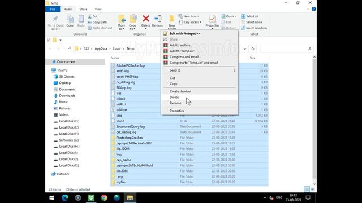The height and width of the screenshot is (203, 362).
Task: Select the myfiles folder row
Action: pyautogui.click(x=189, y=182)
